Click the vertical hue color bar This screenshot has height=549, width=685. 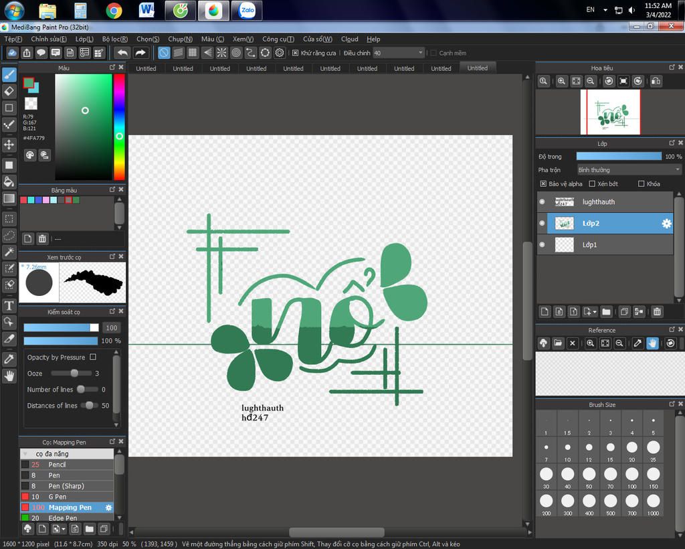click(119, 127)
